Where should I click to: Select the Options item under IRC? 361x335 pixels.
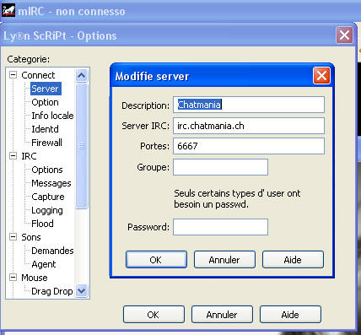tap(47, 170)
